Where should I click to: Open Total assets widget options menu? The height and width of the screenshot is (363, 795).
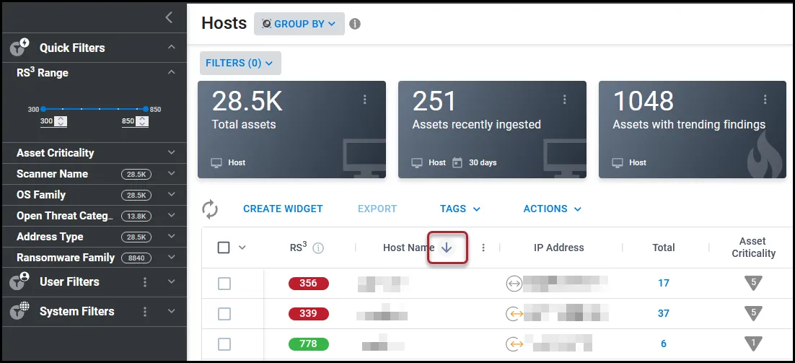364,100
